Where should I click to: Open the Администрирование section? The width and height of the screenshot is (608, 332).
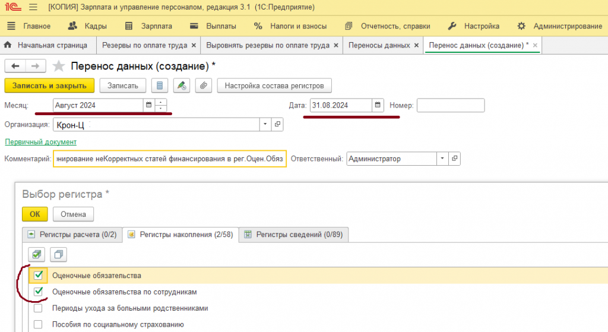[568, 26]
